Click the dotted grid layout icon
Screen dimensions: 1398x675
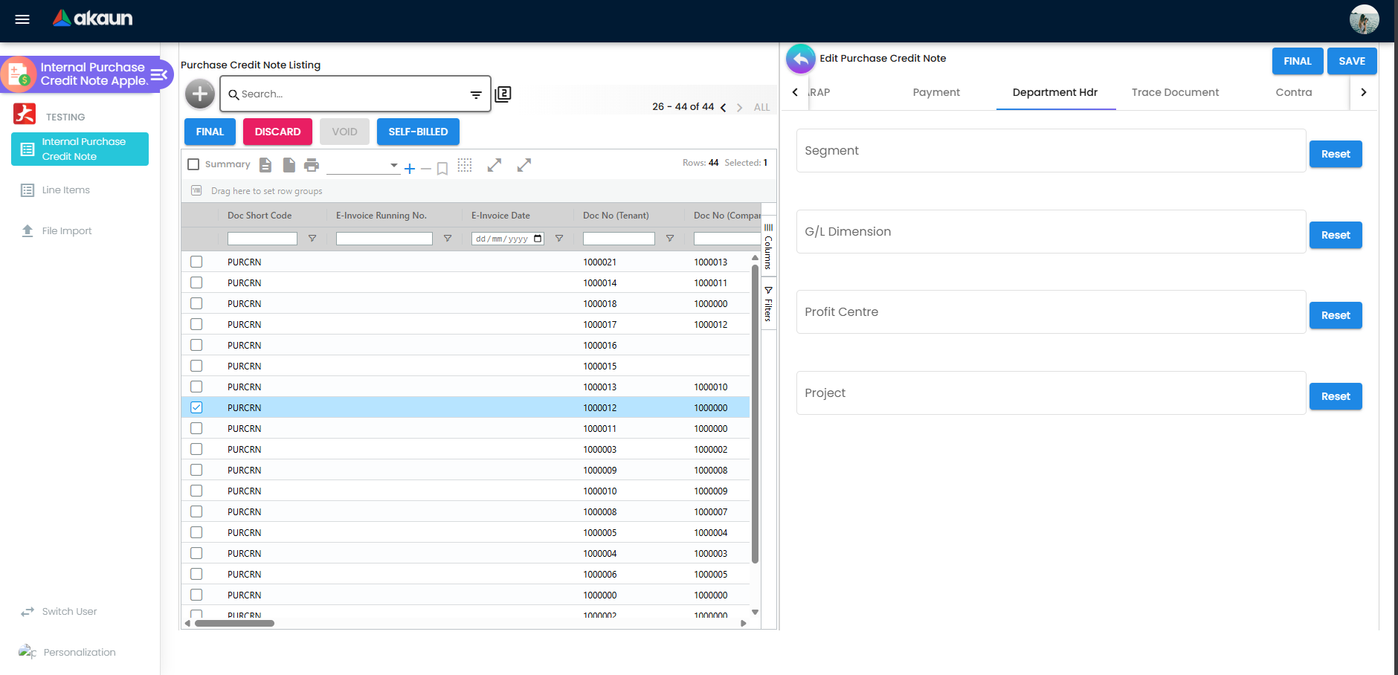[465, 165]
